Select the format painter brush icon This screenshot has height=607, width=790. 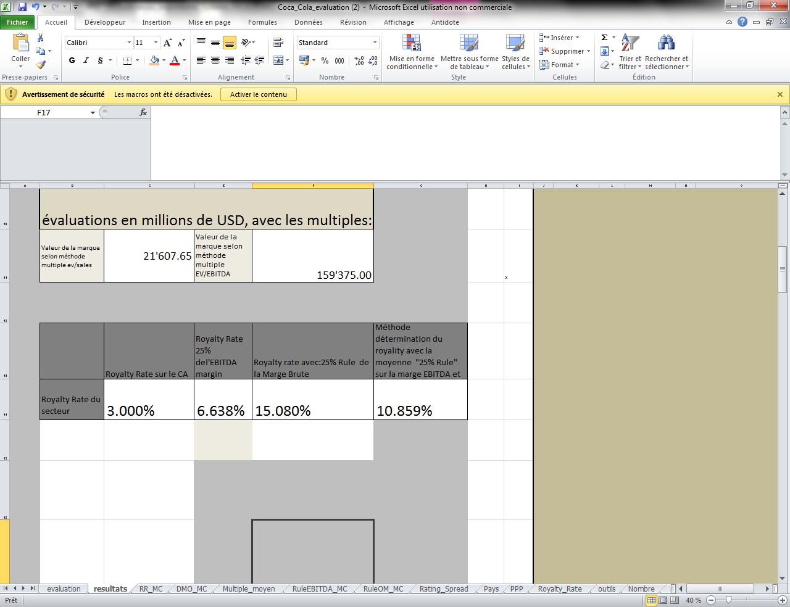coord(41,64)
